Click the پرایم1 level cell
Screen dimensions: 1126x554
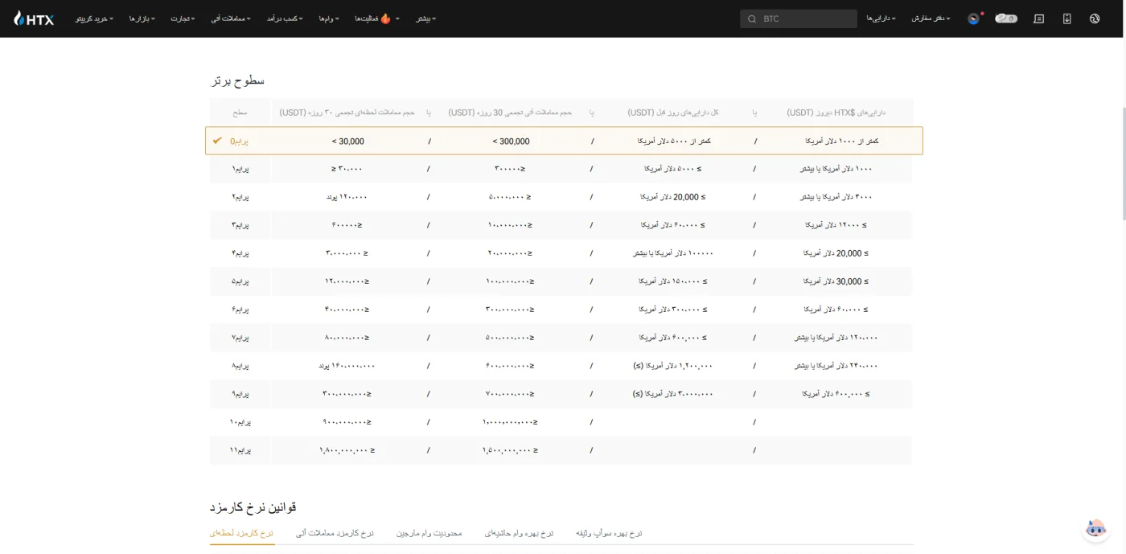240,169
